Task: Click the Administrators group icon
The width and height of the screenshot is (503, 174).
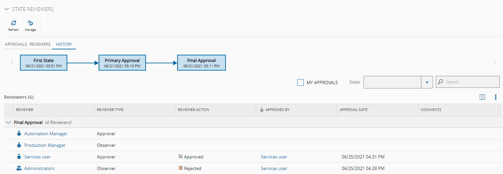Action: point(19,168)
